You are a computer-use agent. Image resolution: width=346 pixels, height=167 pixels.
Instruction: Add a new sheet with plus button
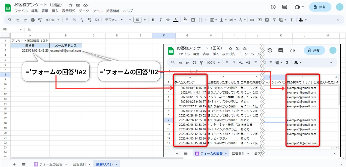click(14, 164)
